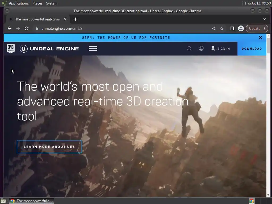Open the Chrome profile avatar
This screenshot has height=204, width=272.
[x=241, y=28]
